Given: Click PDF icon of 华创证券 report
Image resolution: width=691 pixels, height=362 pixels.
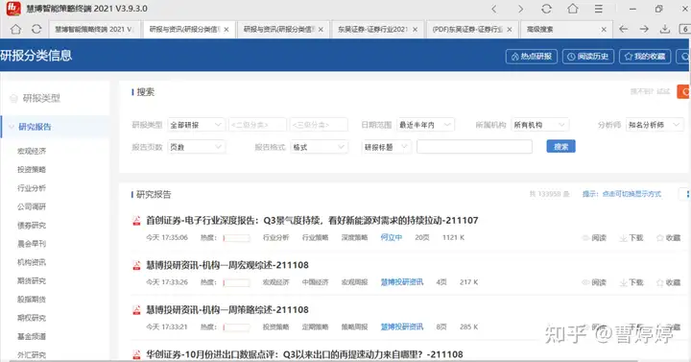Looking at the screenshot, I should [136, 354].
